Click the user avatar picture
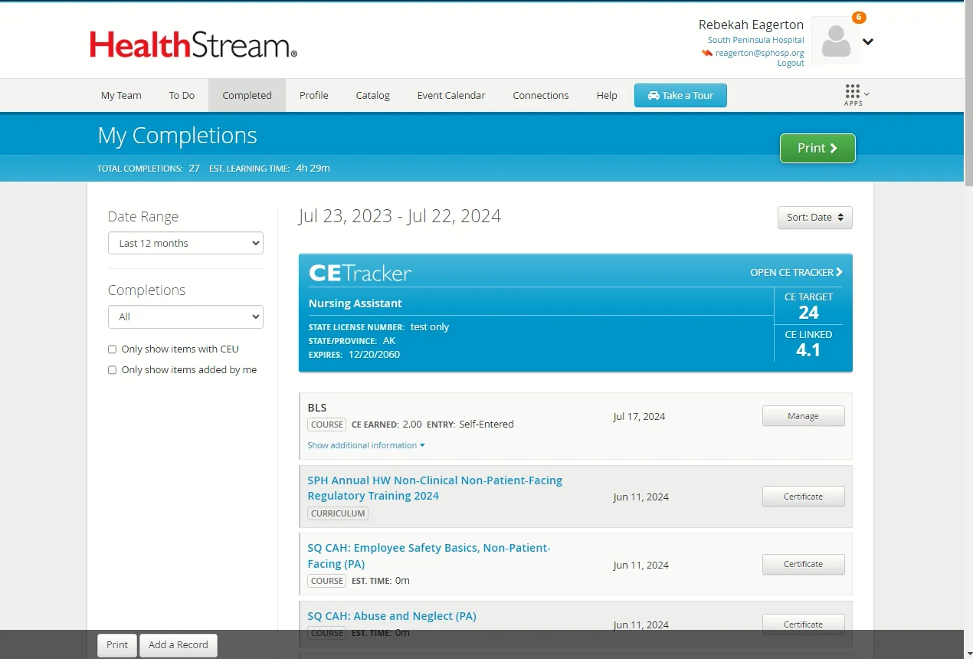This screenshot has width=973, height=659. pyautogui.click(x=836, y=41)
